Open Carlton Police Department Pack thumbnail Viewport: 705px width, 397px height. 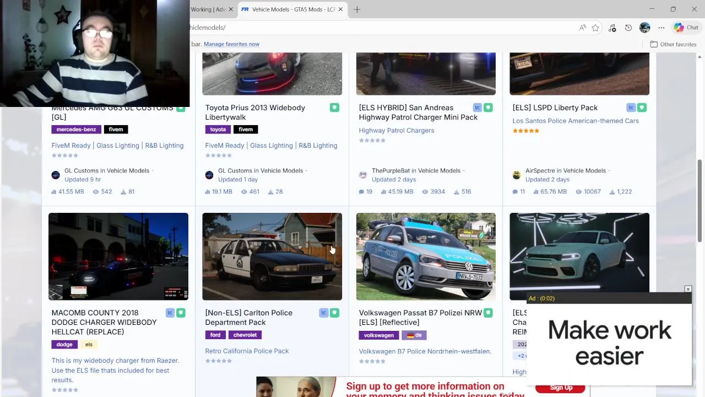tap(272, 256)
